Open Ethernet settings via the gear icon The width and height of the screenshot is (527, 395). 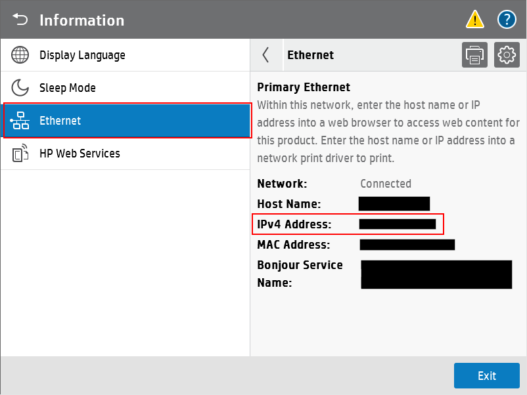click(507, 55)
